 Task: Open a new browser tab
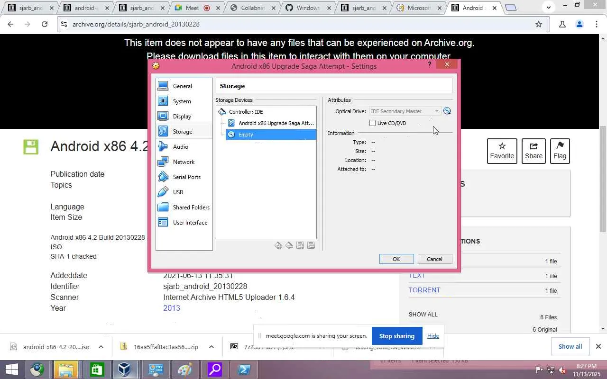[x=511, y=8]
